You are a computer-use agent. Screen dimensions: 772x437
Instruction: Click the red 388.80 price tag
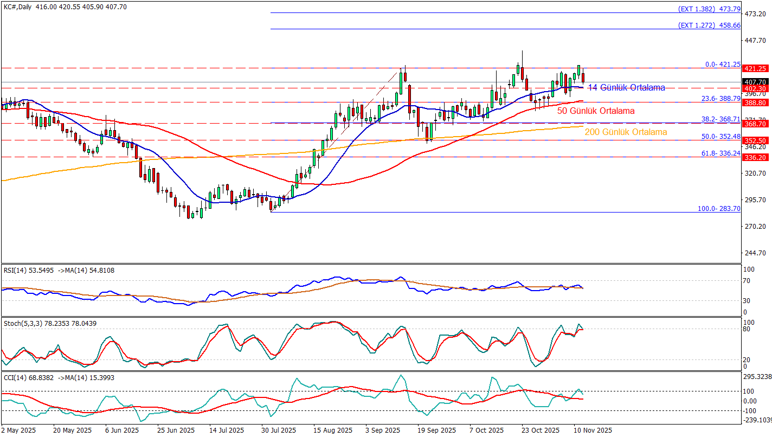pos(756,102)
